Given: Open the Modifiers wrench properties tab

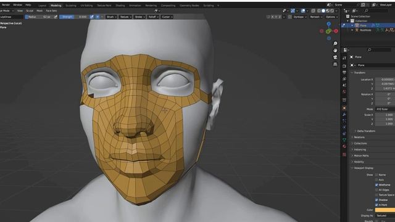Looking at the screenshot, I should (x=344, y=115).
